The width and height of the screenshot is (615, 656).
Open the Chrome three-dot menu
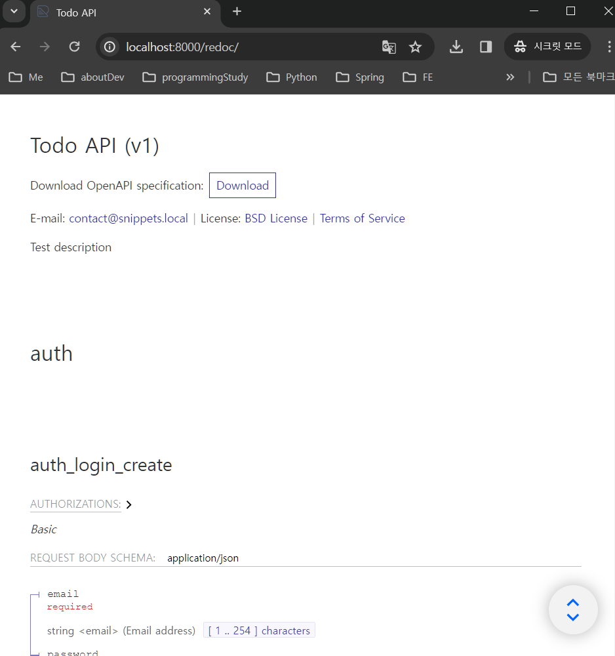tap(608, 47)
